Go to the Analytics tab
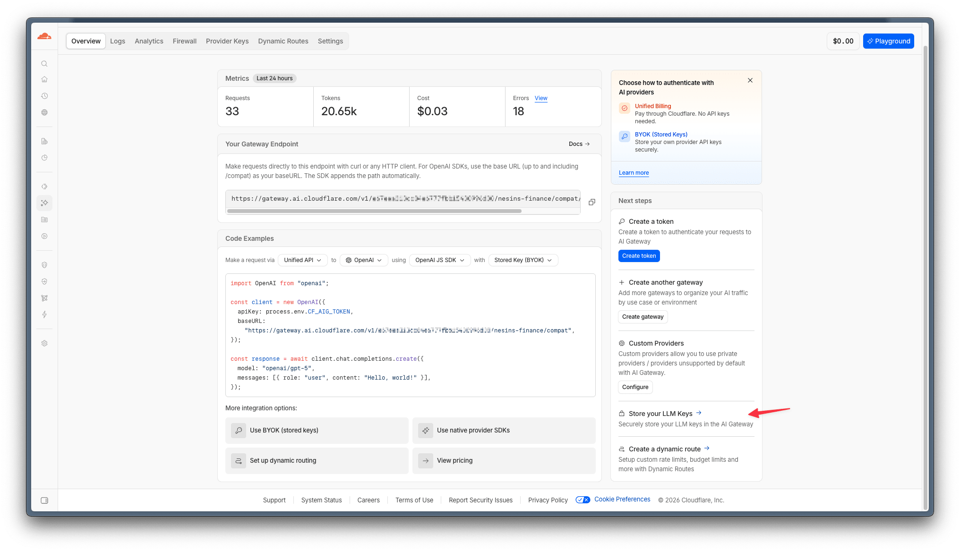This screenshot has height=551, width=960. click(x=149, y=41)
